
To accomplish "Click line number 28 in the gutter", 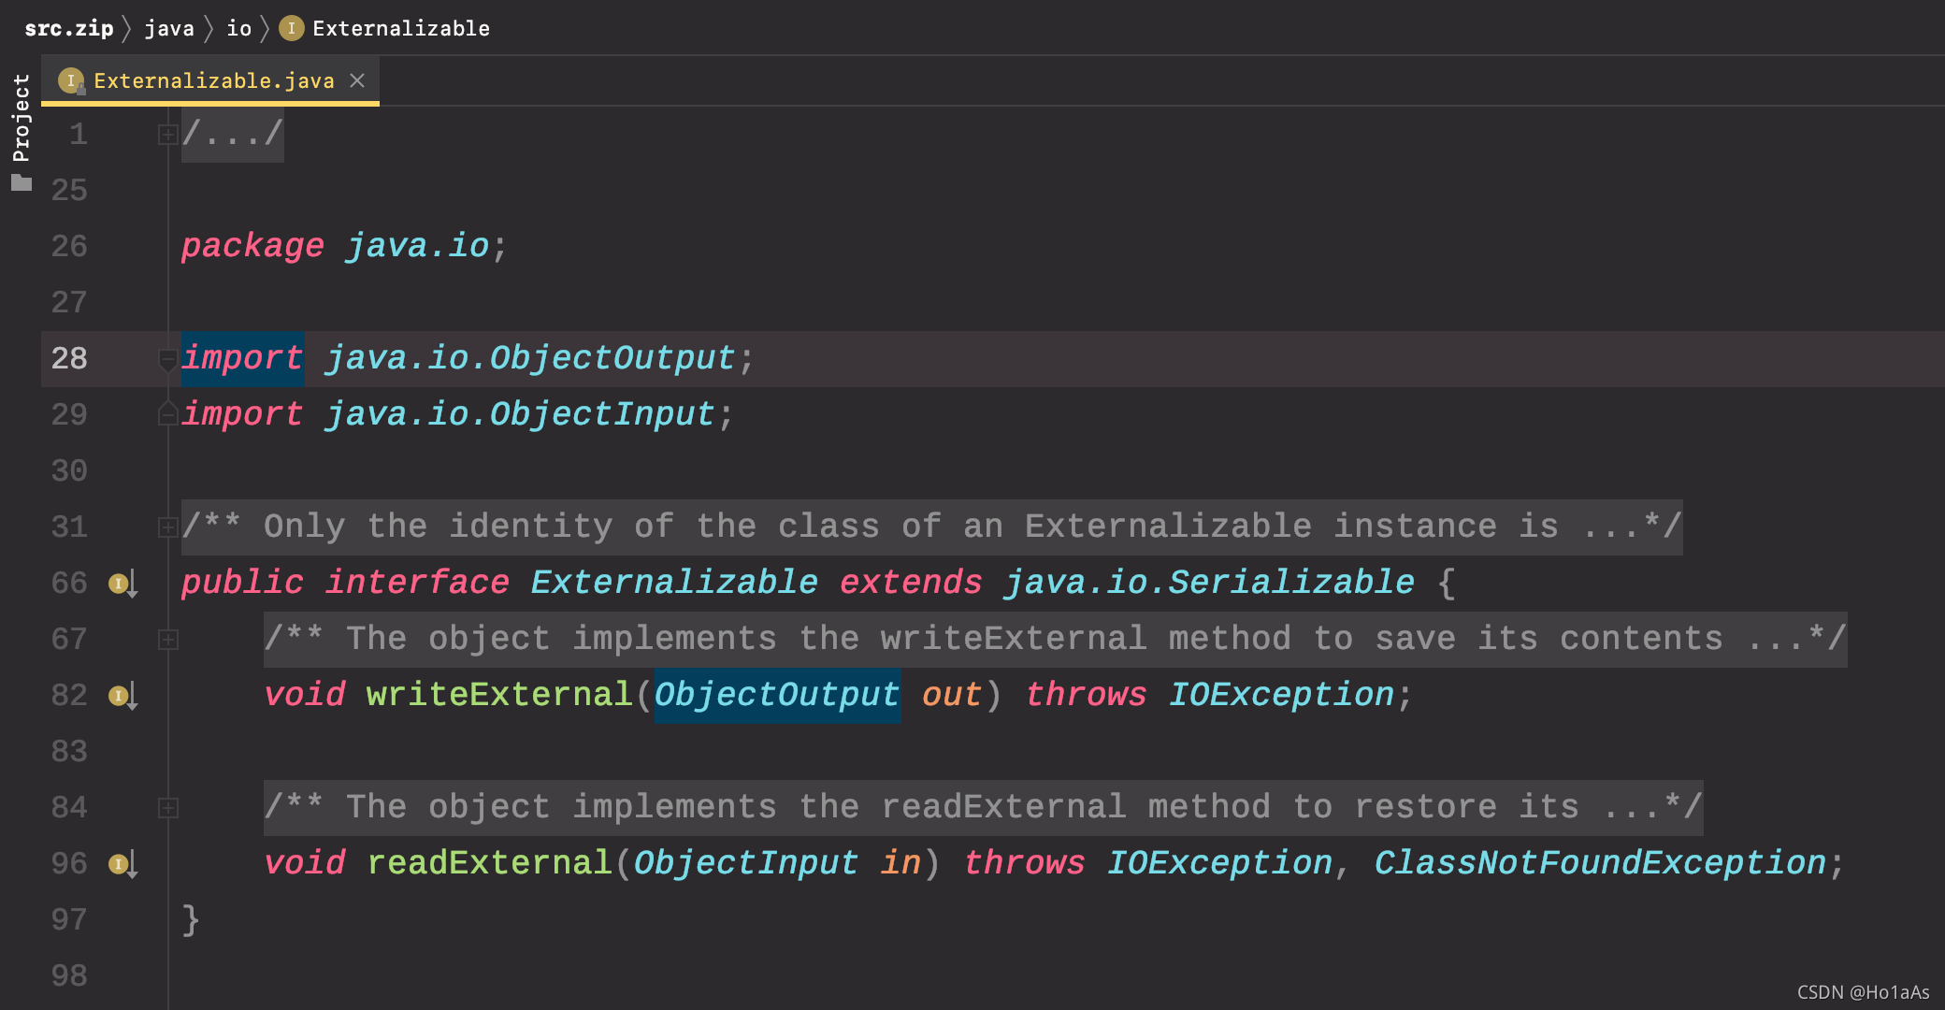I will [x=69, y=358].
